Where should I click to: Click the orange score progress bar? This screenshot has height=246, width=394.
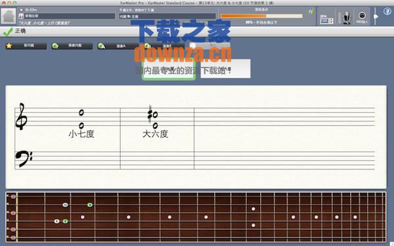[x=261, y=16]
